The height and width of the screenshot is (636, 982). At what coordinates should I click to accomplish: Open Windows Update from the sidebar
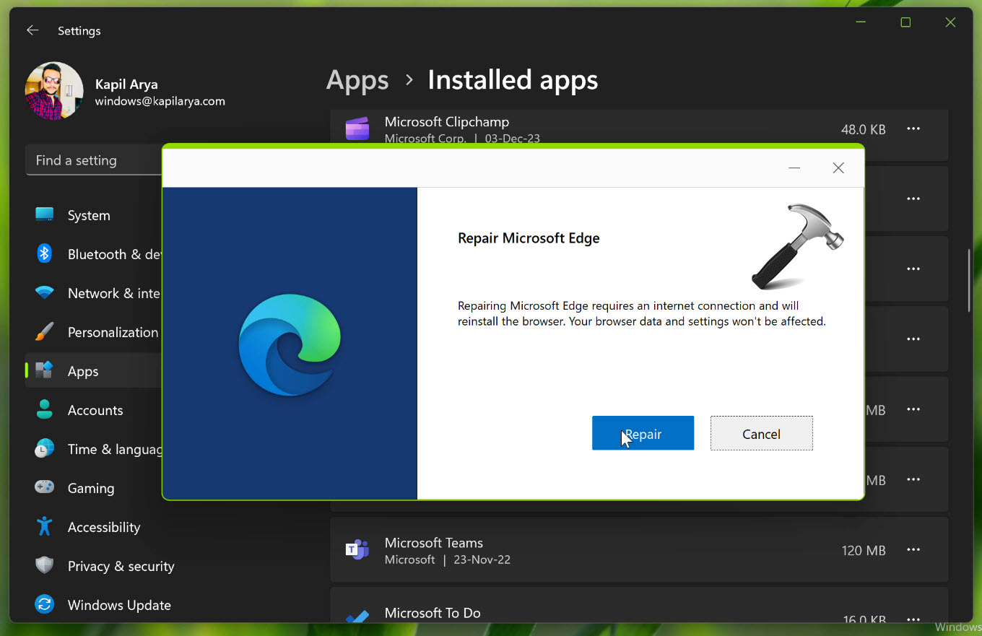[x=119, y=605]
